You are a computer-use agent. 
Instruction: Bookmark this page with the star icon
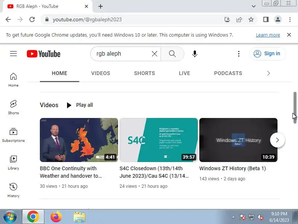pos(251,19)
